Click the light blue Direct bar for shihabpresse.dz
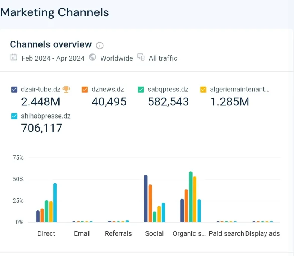Screen dimensions: 294x256 pos(55,203)
